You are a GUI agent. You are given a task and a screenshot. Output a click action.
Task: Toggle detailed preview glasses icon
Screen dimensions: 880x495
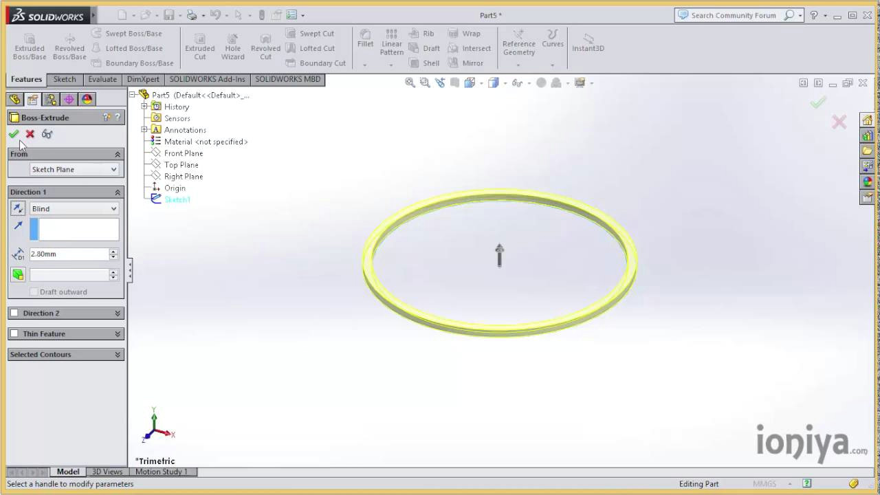tap(47, 134)
